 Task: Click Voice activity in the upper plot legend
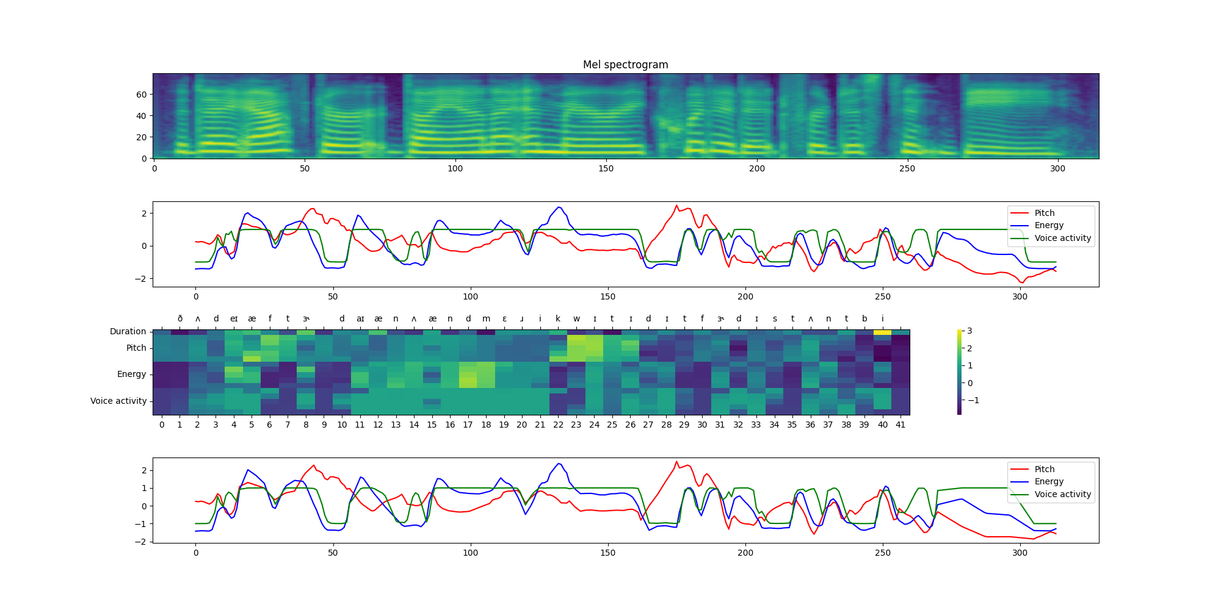[1062, 238]
